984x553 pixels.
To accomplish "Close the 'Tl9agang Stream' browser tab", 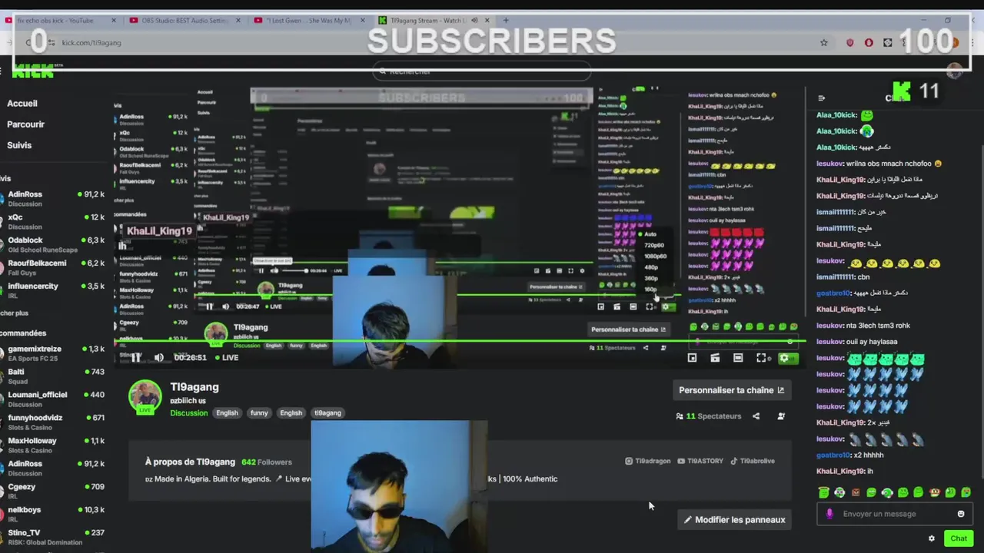I will pos(487,21).
